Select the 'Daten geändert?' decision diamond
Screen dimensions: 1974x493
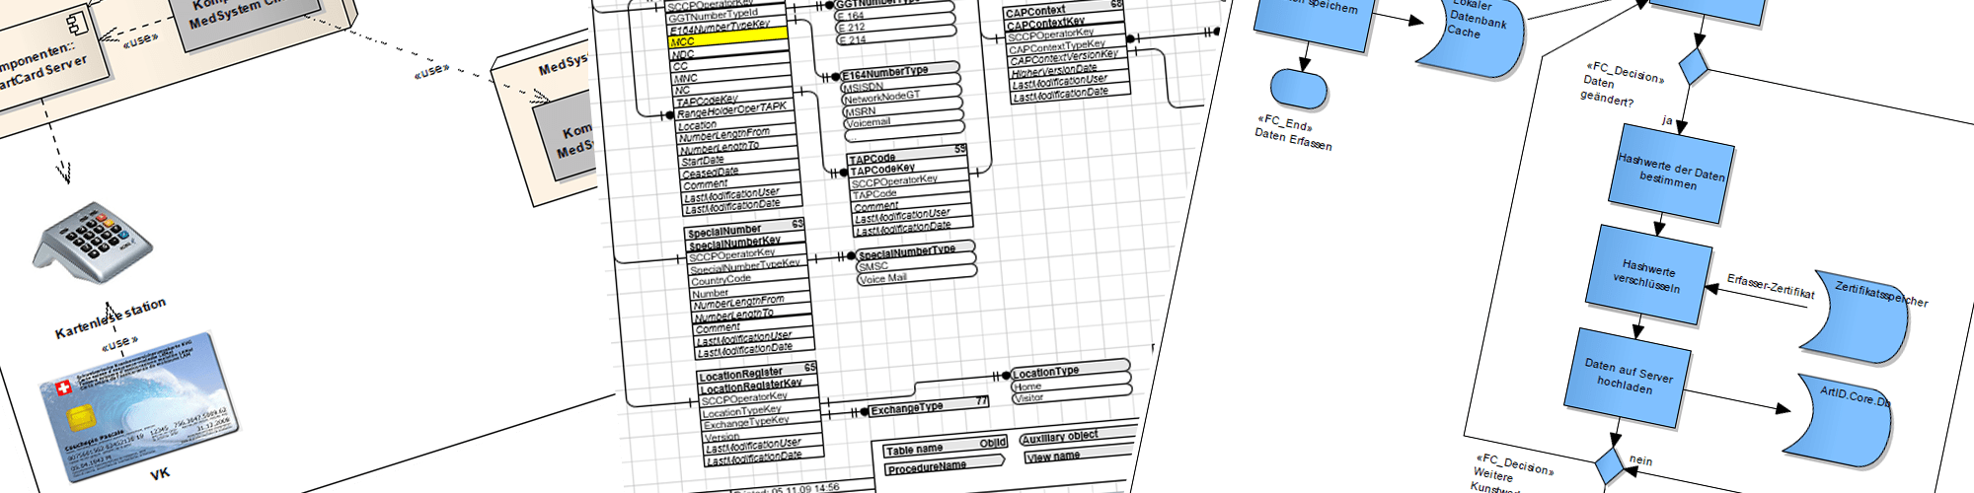pos(1694,66)
